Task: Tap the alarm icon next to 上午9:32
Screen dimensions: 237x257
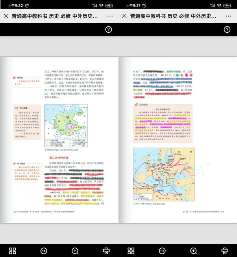Action: [27, 6]
